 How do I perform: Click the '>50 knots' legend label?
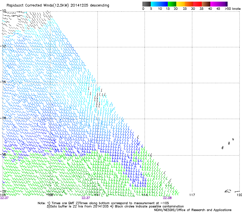(233, 9)
